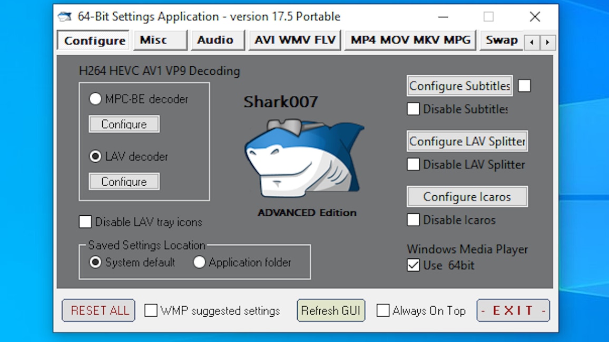609x342 pixels.
Task: Click the RESET ALL button
Action: [99, 310]
